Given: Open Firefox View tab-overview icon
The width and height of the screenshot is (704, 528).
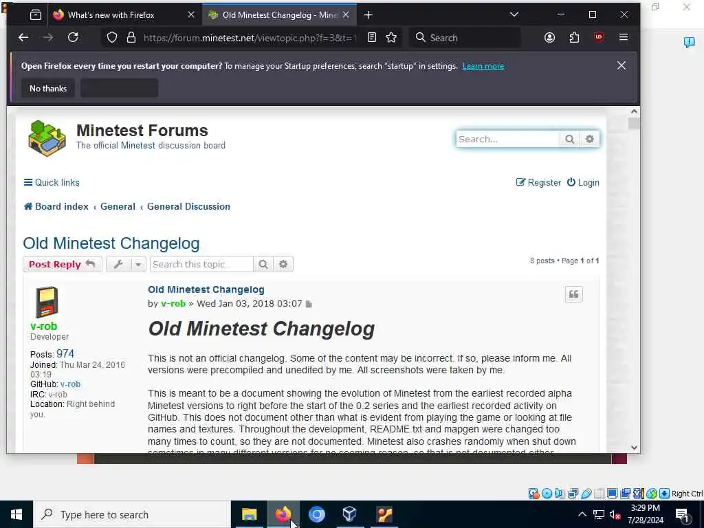Looking at the screenshot, I should point(36,15).
